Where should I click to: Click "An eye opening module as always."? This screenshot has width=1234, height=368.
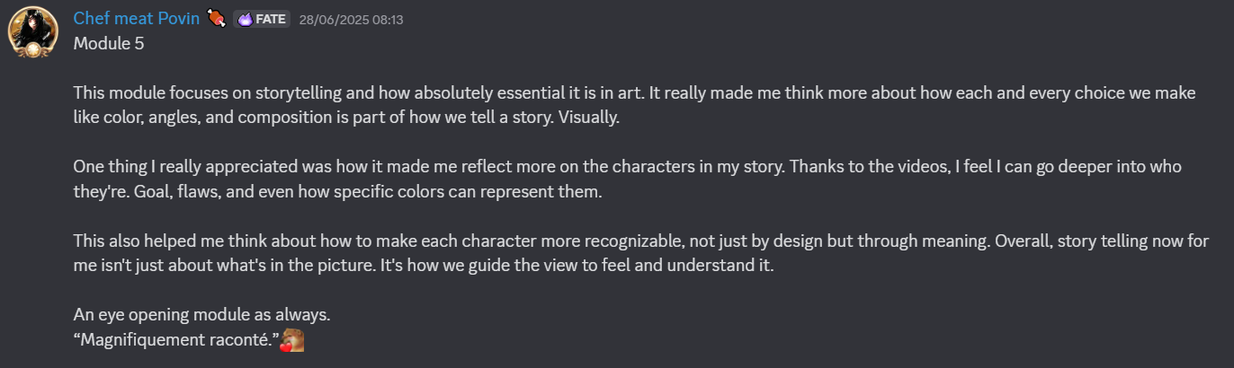201,316
